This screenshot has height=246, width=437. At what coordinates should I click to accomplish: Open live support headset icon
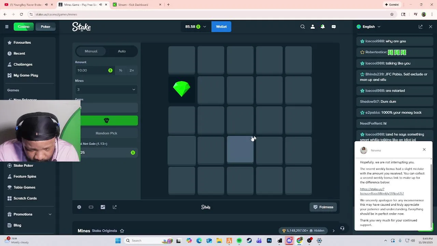(342, 228)
